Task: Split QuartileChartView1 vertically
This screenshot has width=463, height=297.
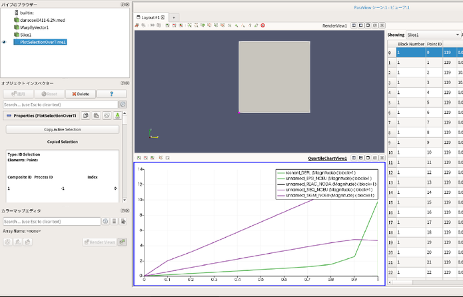Action: click(361, 158)
